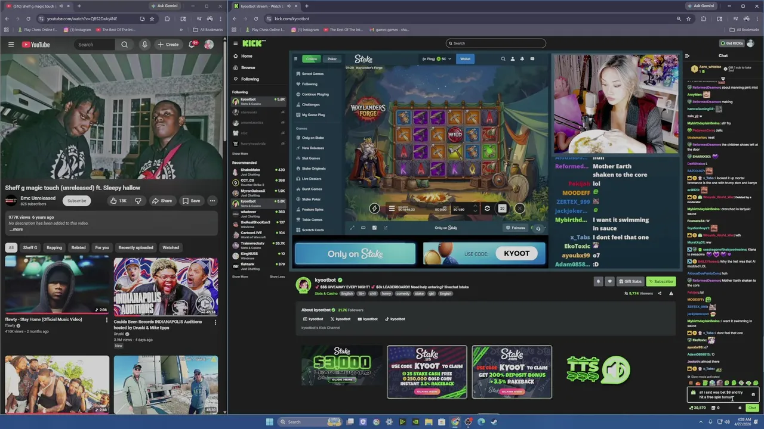Image resolution: width=764 pixels, height=429 pixels.
Task: Search within the Stake game overlay
Action: (503, 58)
